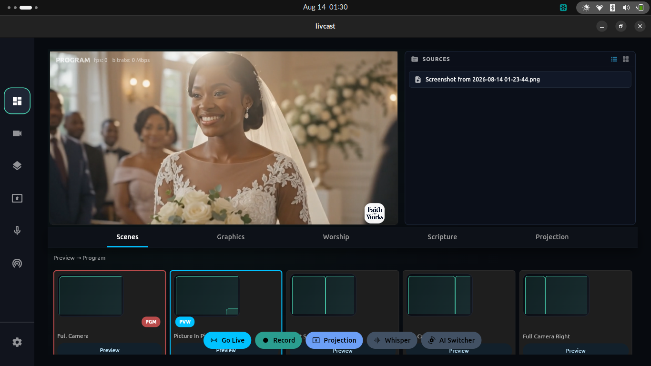The image size is (651, 366).
Task: Click the folder icon beside SOURCES heading
Action: 415,59
